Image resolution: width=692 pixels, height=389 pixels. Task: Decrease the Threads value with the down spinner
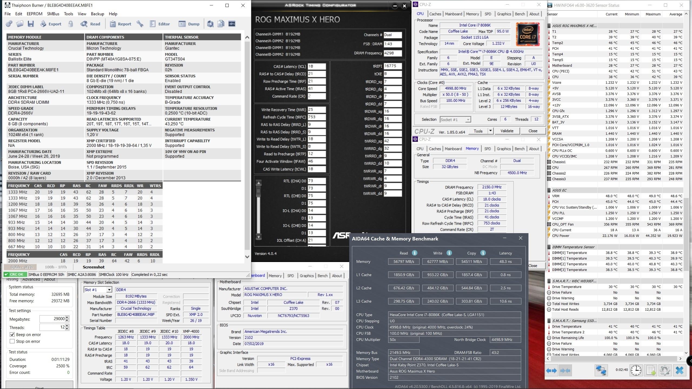click(67, 329)
